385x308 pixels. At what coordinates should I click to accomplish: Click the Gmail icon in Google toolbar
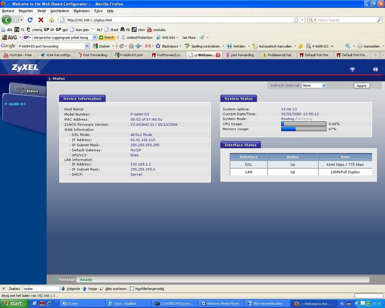(148, 46)
